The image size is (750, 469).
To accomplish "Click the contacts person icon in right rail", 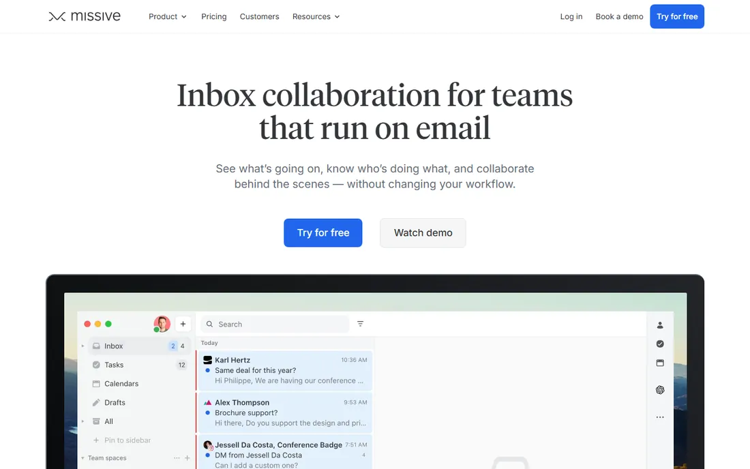I will (x=660, y=325).
